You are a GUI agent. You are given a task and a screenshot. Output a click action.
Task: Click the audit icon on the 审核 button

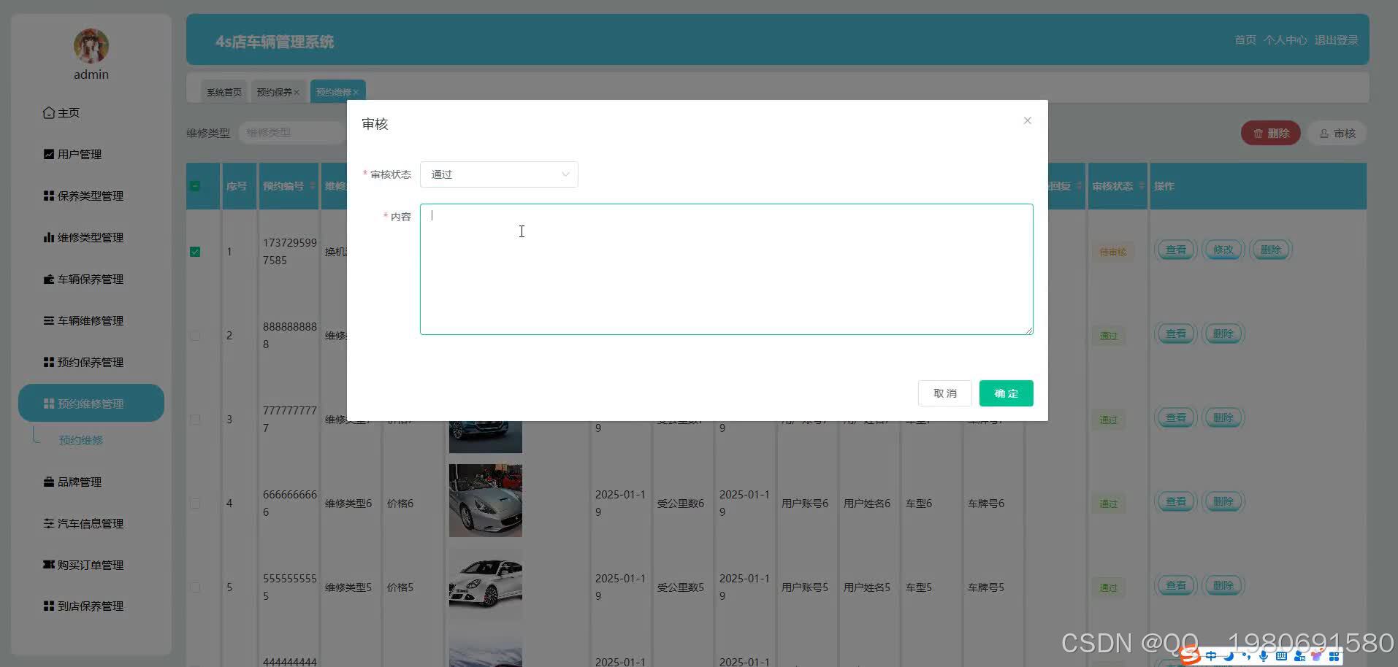pos(1325,133)
